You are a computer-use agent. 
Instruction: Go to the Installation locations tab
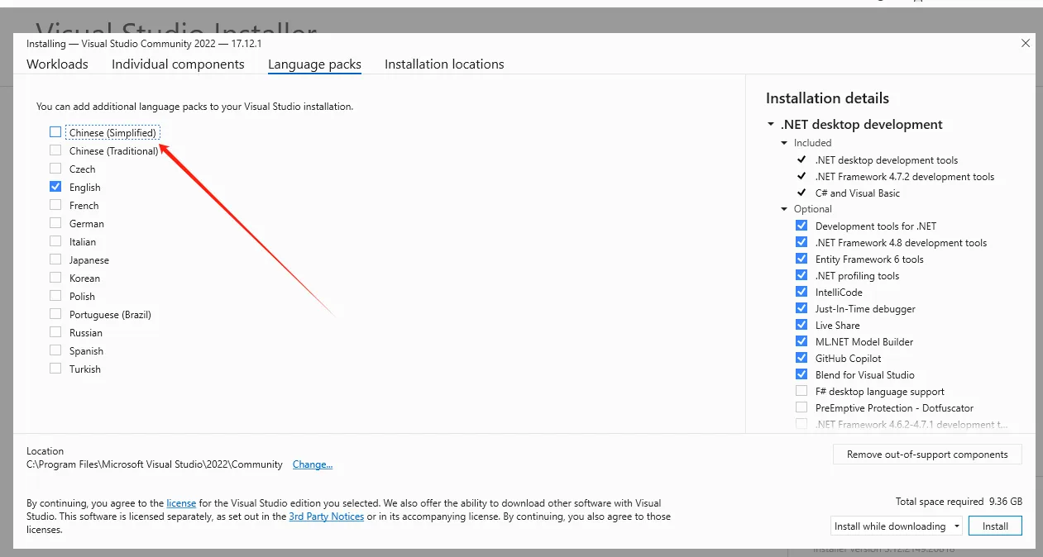click(444, 64)
